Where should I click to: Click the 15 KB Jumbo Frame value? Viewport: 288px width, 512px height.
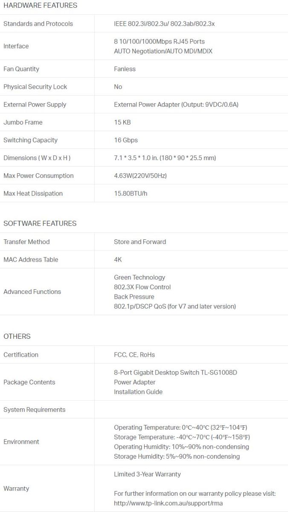point(122,122)
